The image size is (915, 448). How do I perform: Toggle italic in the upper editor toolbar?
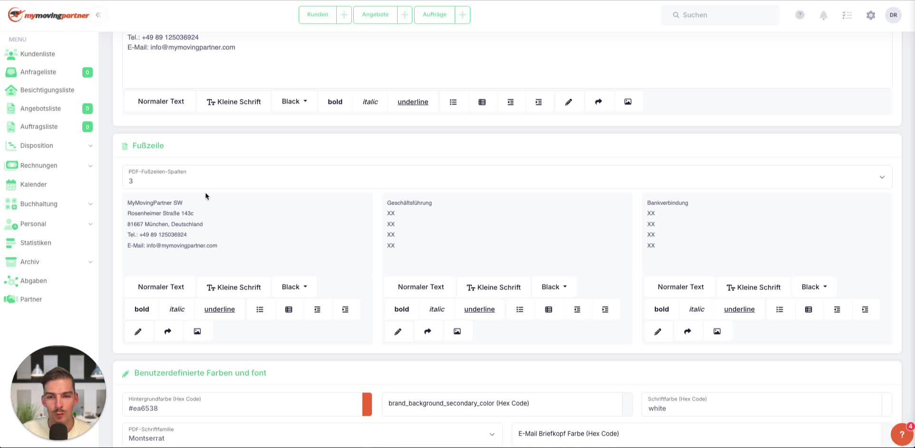pos(370,102)
